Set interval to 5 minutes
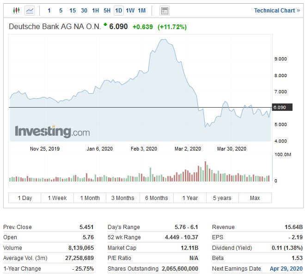The image size is (305, 278). click(x=61, y=11)
